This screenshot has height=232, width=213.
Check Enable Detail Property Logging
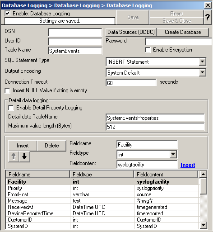point(11,108)
